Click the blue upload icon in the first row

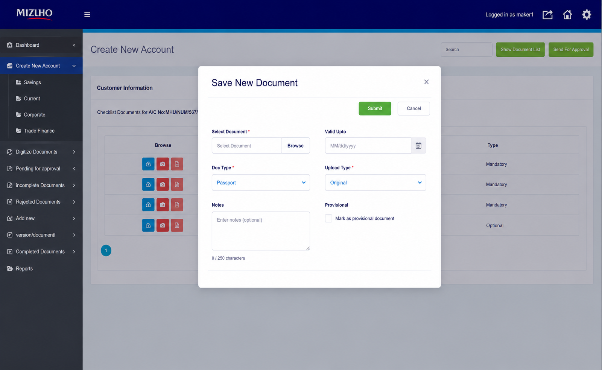coord(148,164)
